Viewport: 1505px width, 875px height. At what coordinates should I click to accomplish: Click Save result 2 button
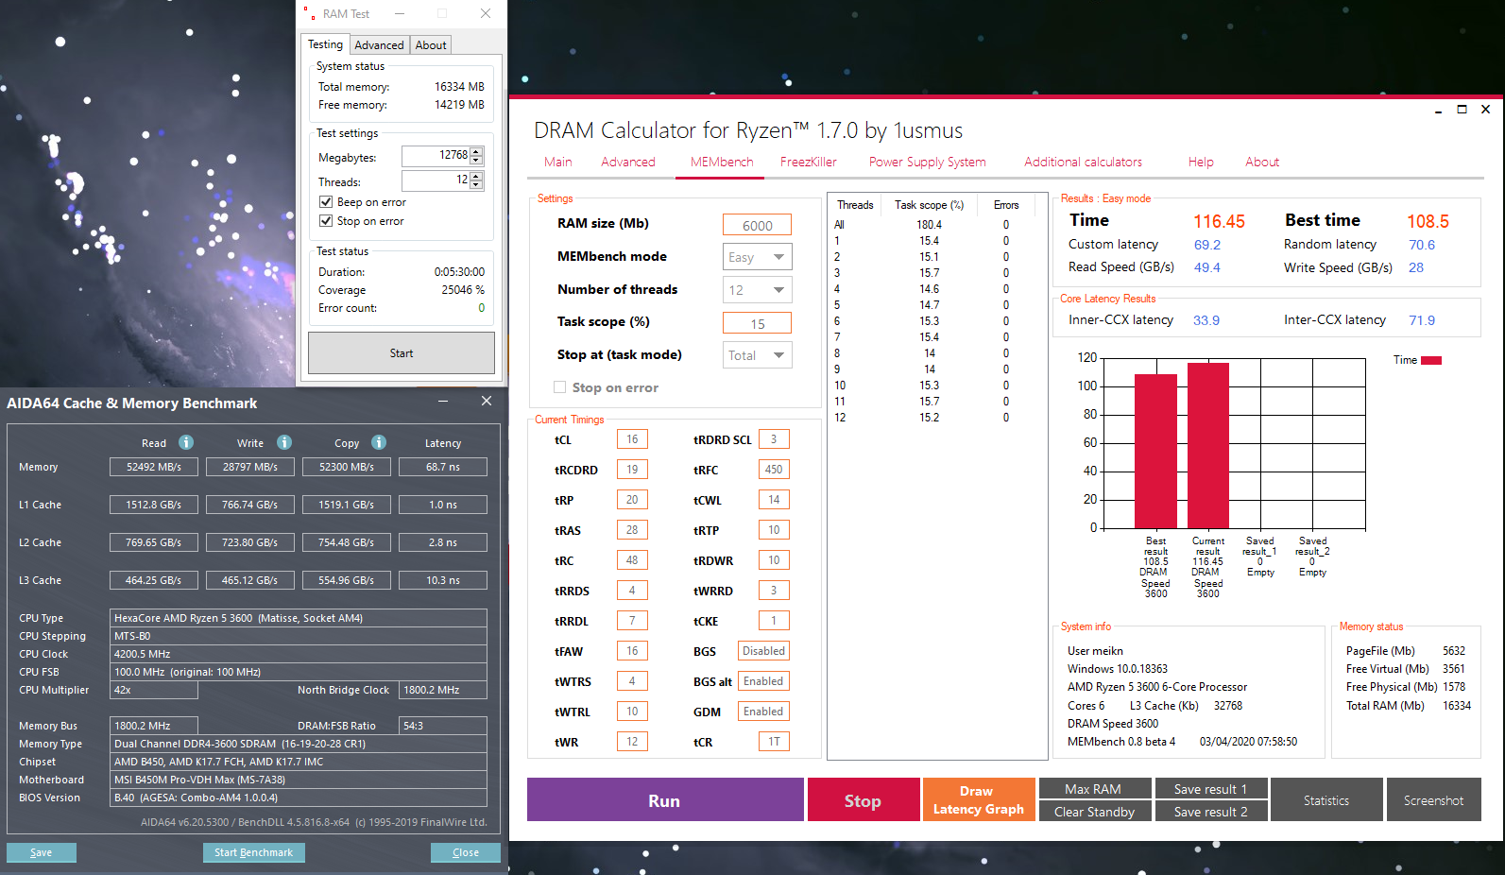pyautogui.click(x=1211, y=811)
